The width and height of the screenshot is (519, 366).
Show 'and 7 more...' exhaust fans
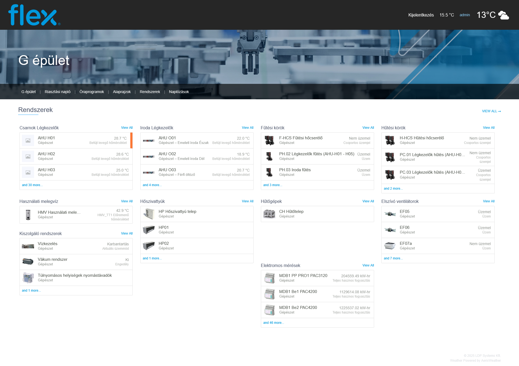tap(393, 258)
